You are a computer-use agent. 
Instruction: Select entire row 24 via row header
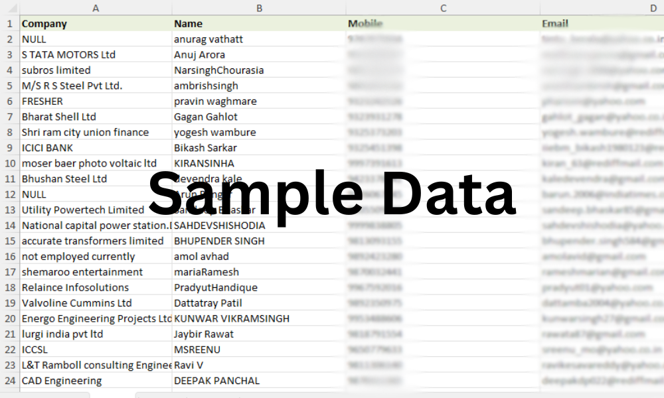(10, 381)
